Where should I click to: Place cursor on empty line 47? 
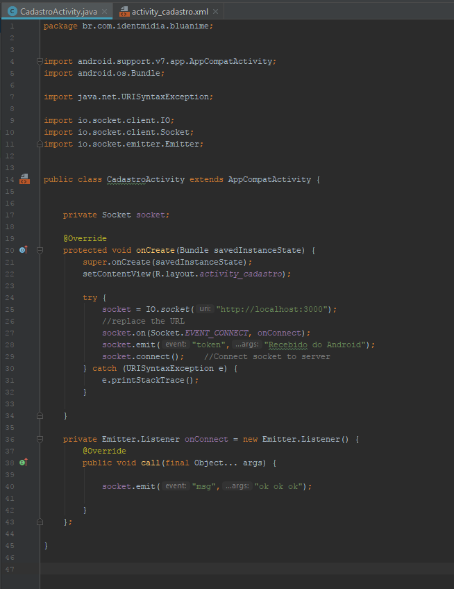coord(246,569)
